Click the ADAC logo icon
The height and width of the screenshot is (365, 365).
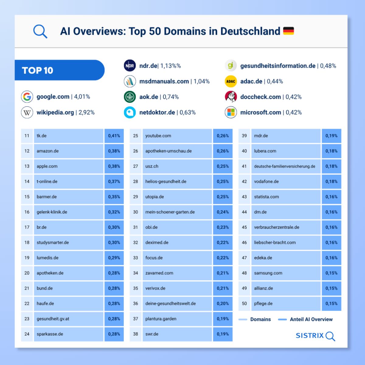pyautogui.click(x=231, y=81)
